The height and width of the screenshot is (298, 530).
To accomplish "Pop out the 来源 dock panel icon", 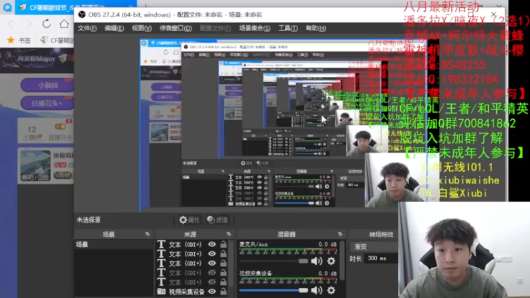I will [229, 234].
